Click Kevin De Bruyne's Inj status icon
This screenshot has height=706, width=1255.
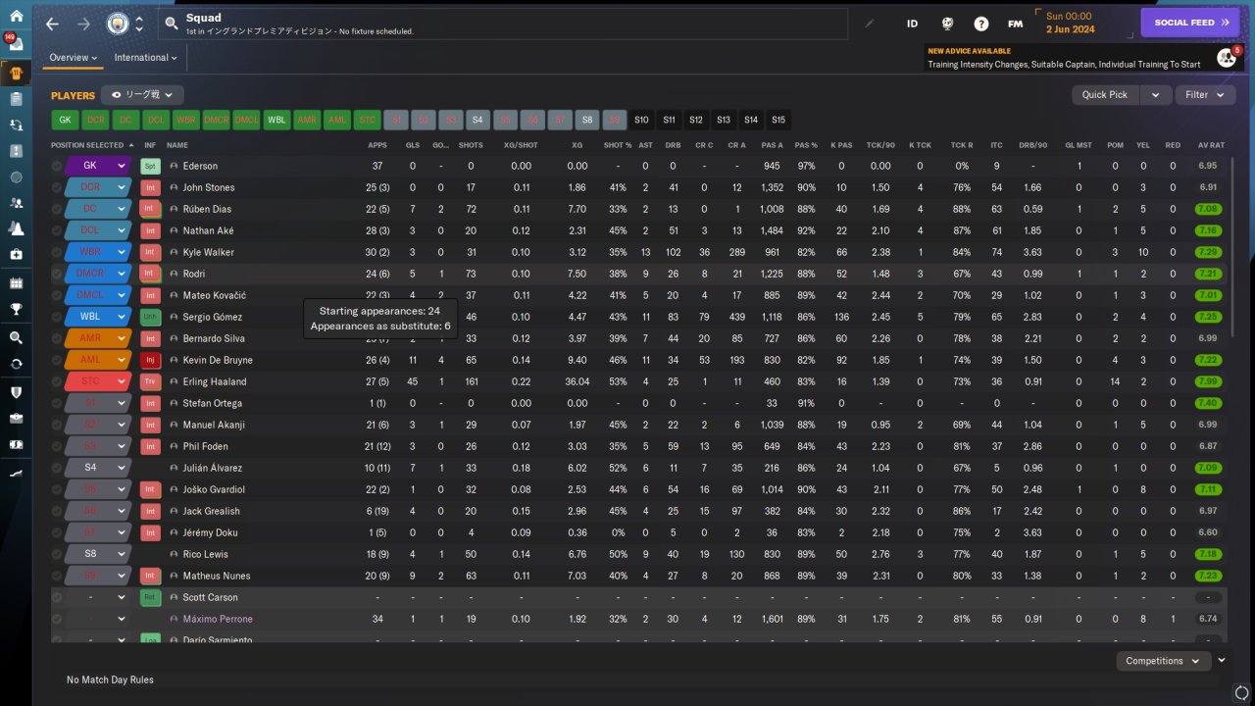(150, 360)
